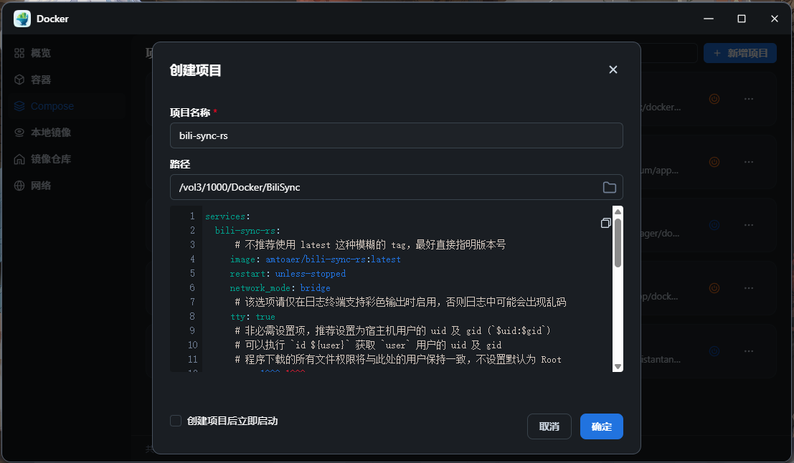Click code line 'bili-sync-rs:' in editor
Image resolution: width=794 pixels, height=463 pixels.
pos(247,231)
